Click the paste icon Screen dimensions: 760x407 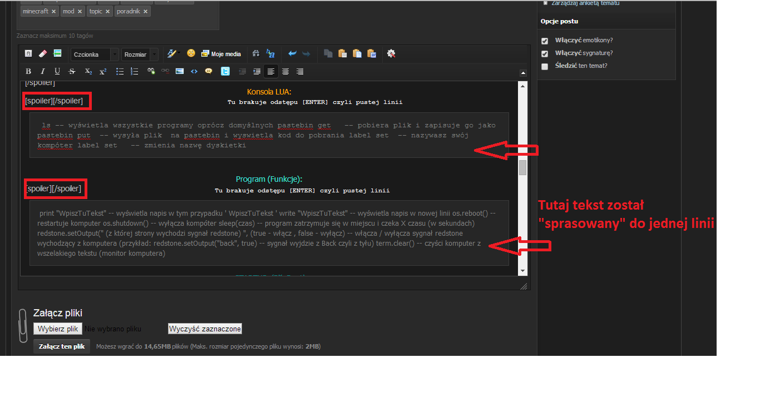pyautogui.click(x=343, y=54)
